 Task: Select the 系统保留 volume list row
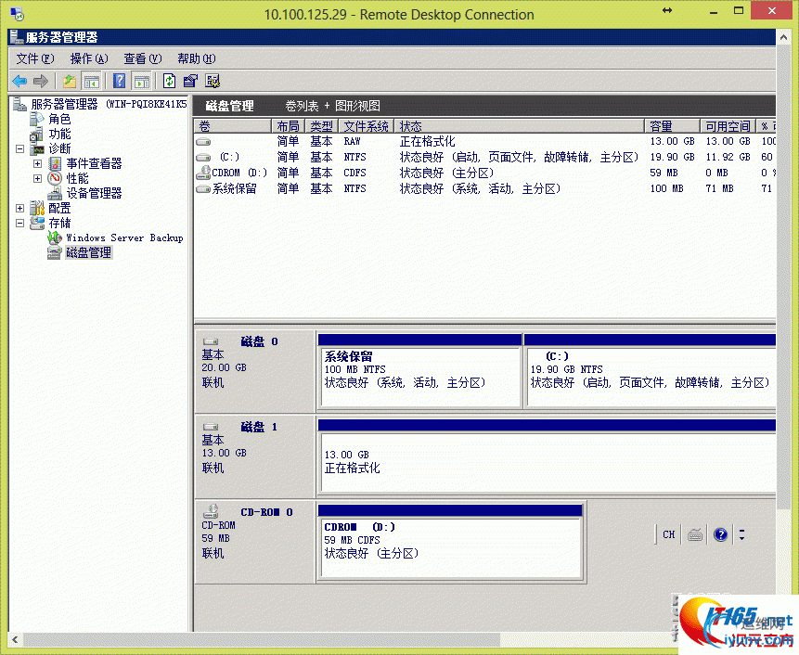pos(485,189)
